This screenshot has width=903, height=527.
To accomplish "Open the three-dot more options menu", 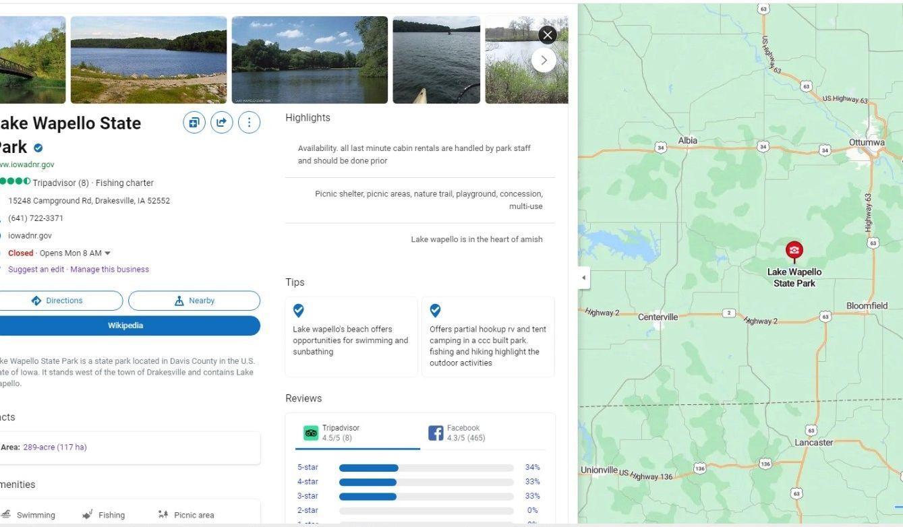I will [249, 123].
